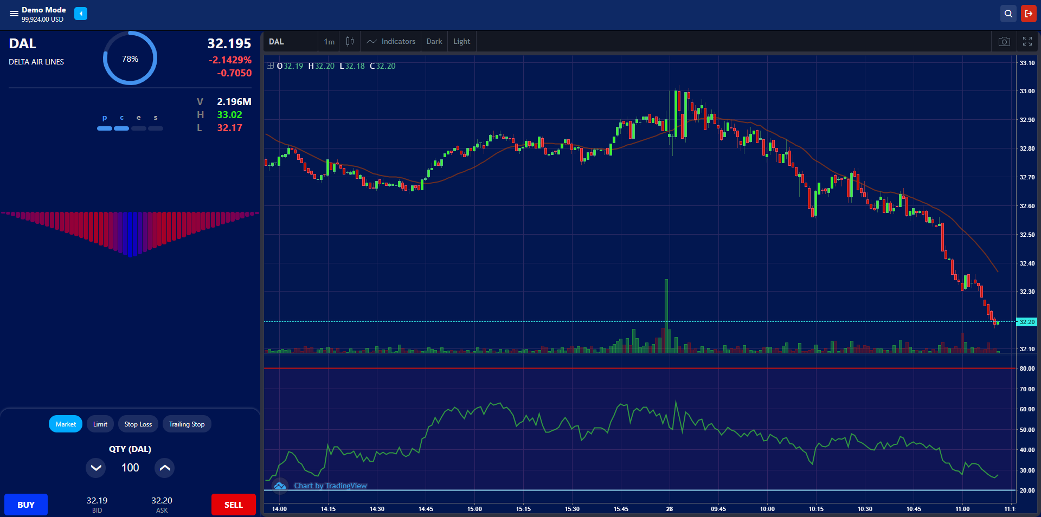Click the DAL symbol field in chart toolbar

291,41
